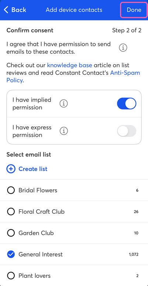Tap the plus circle Create list icon

point(11,169)
